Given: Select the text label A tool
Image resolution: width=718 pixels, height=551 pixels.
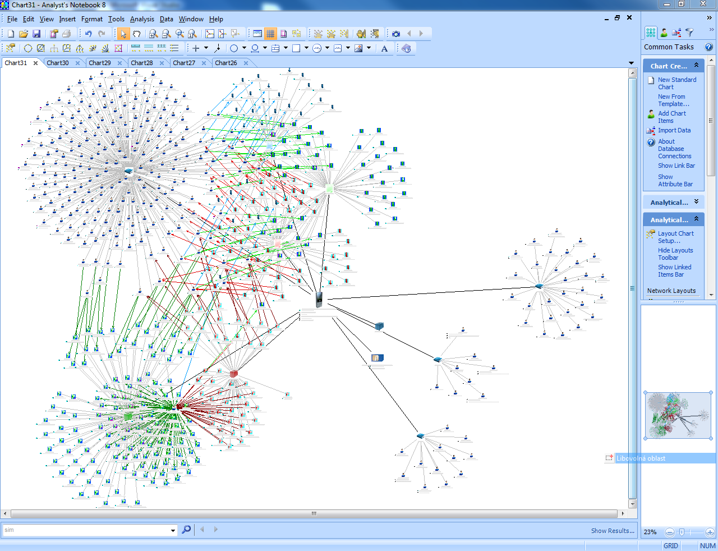Looking at the screenshot, I should [384, 48].
